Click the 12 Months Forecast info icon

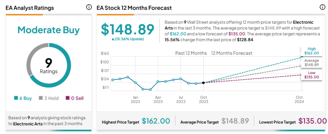pos(322,7)
